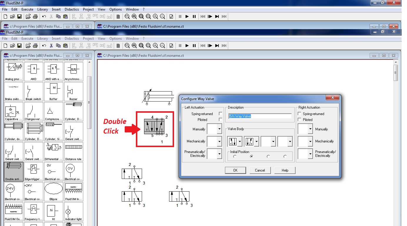The image size is (407, 226).
Task: Select the third Initial Position radio button
Action: pyautogui.click(x=268, y=157)
